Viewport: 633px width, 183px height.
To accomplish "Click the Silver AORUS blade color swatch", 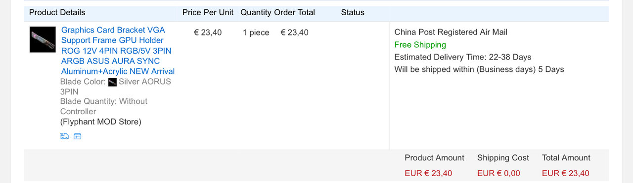I will pos(112,82).
